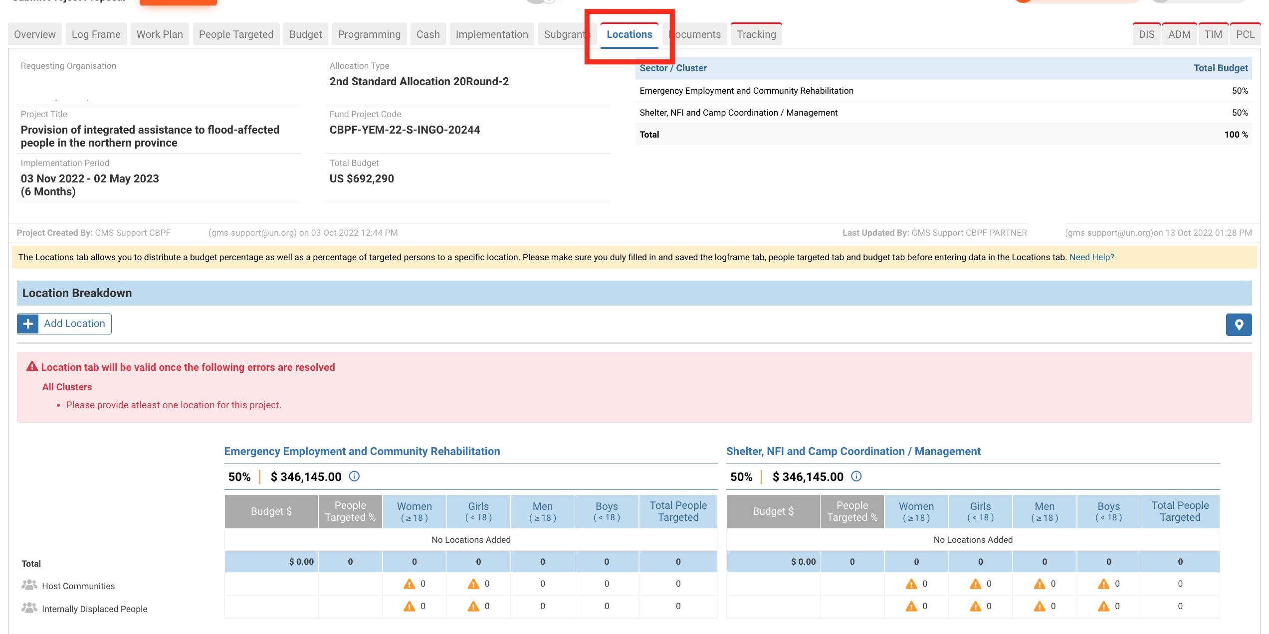The image size is (1269, 634).
Task: Switch to the Log Frame tab
Action: [x=96, y=34]
